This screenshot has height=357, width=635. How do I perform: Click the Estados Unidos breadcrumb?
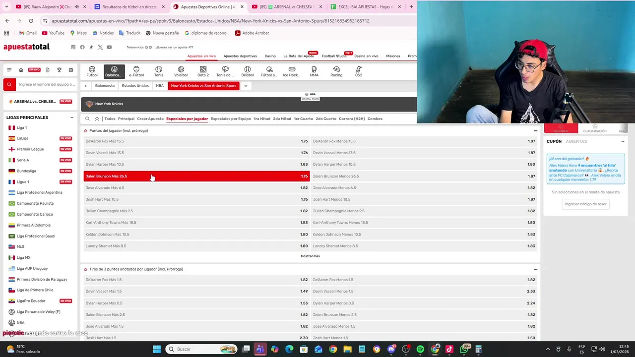pos(135,86)
